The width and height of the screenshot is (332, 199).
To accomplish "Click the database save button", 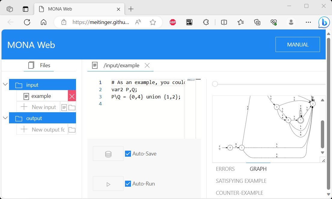I will [108, 154].
